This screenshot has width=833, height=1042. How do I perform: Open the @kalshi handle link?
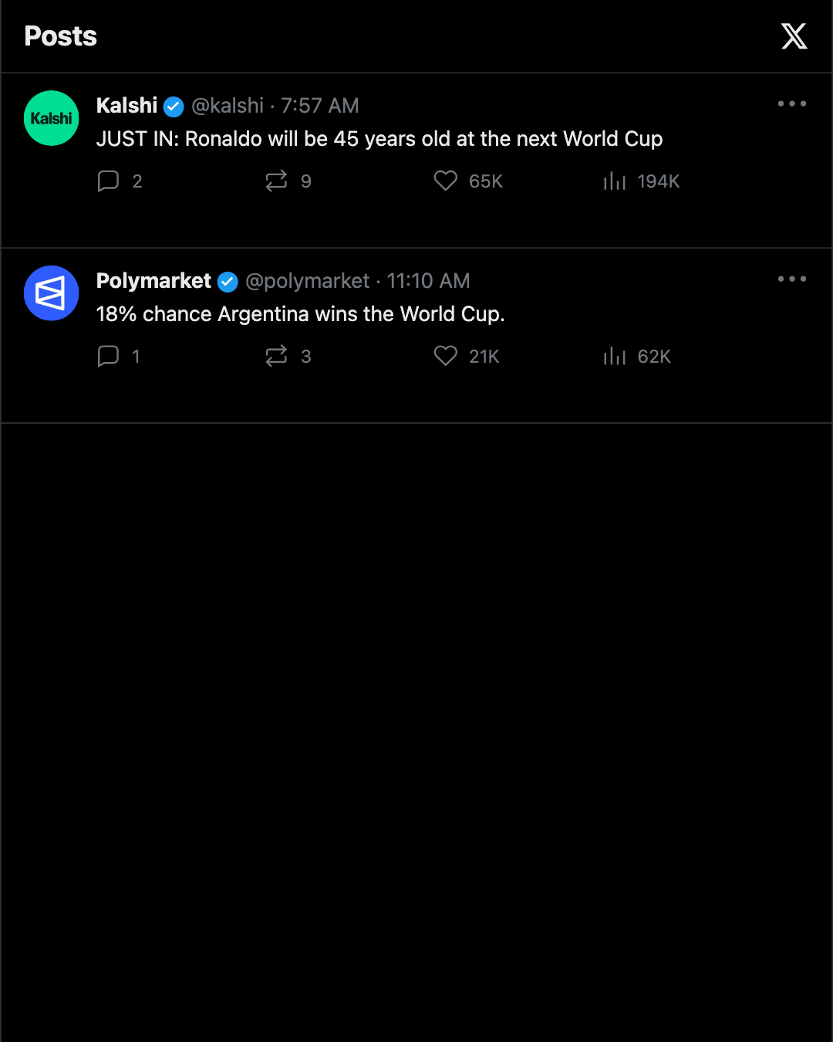click(x=228, y=106)
